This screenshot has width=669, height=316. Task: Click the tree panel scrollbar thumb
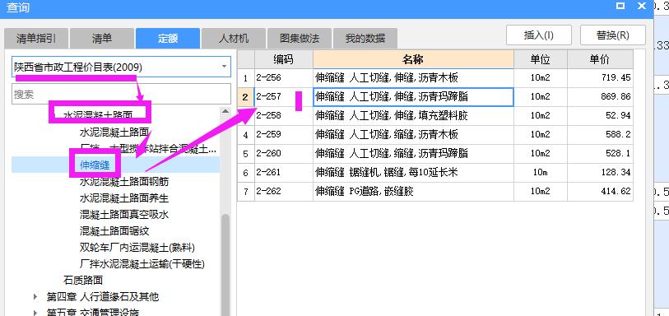[x=225, y=264]
